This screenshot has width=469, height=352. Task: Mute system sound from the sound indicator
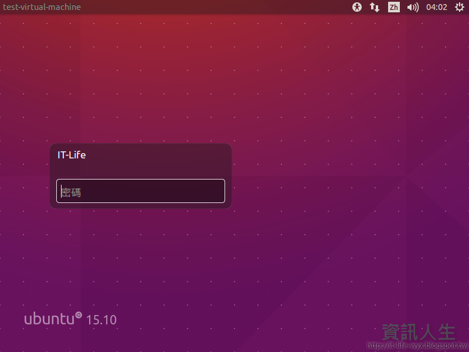coord(412,7)
